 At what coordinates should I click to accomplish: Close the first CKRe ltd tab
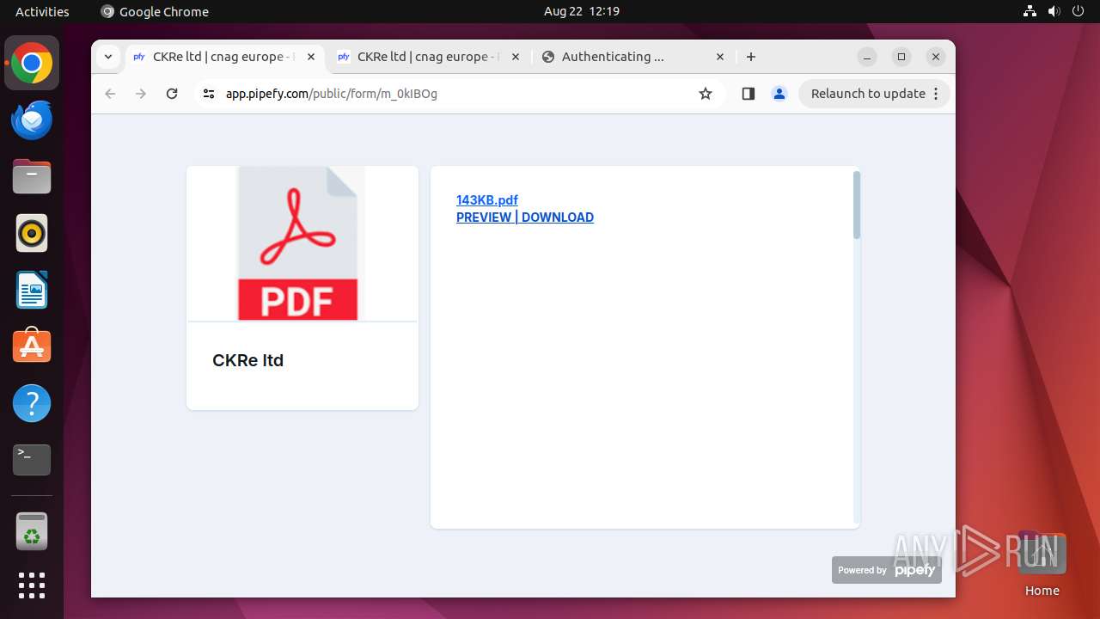point(311,57)
